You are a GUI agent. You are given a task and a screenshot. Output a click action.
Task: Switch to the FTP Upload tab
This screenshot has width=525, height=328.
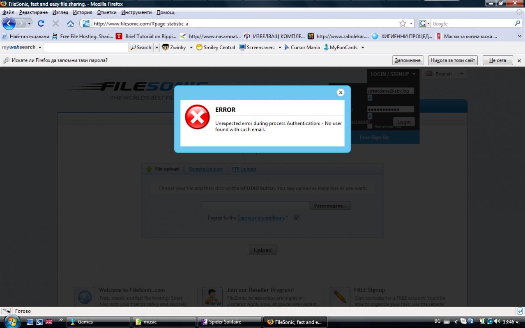coord(244,169)
